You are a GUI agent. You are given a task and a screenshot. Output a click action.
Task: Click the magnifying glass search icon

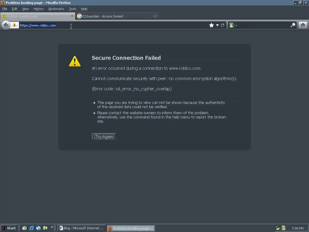(293, 25)
